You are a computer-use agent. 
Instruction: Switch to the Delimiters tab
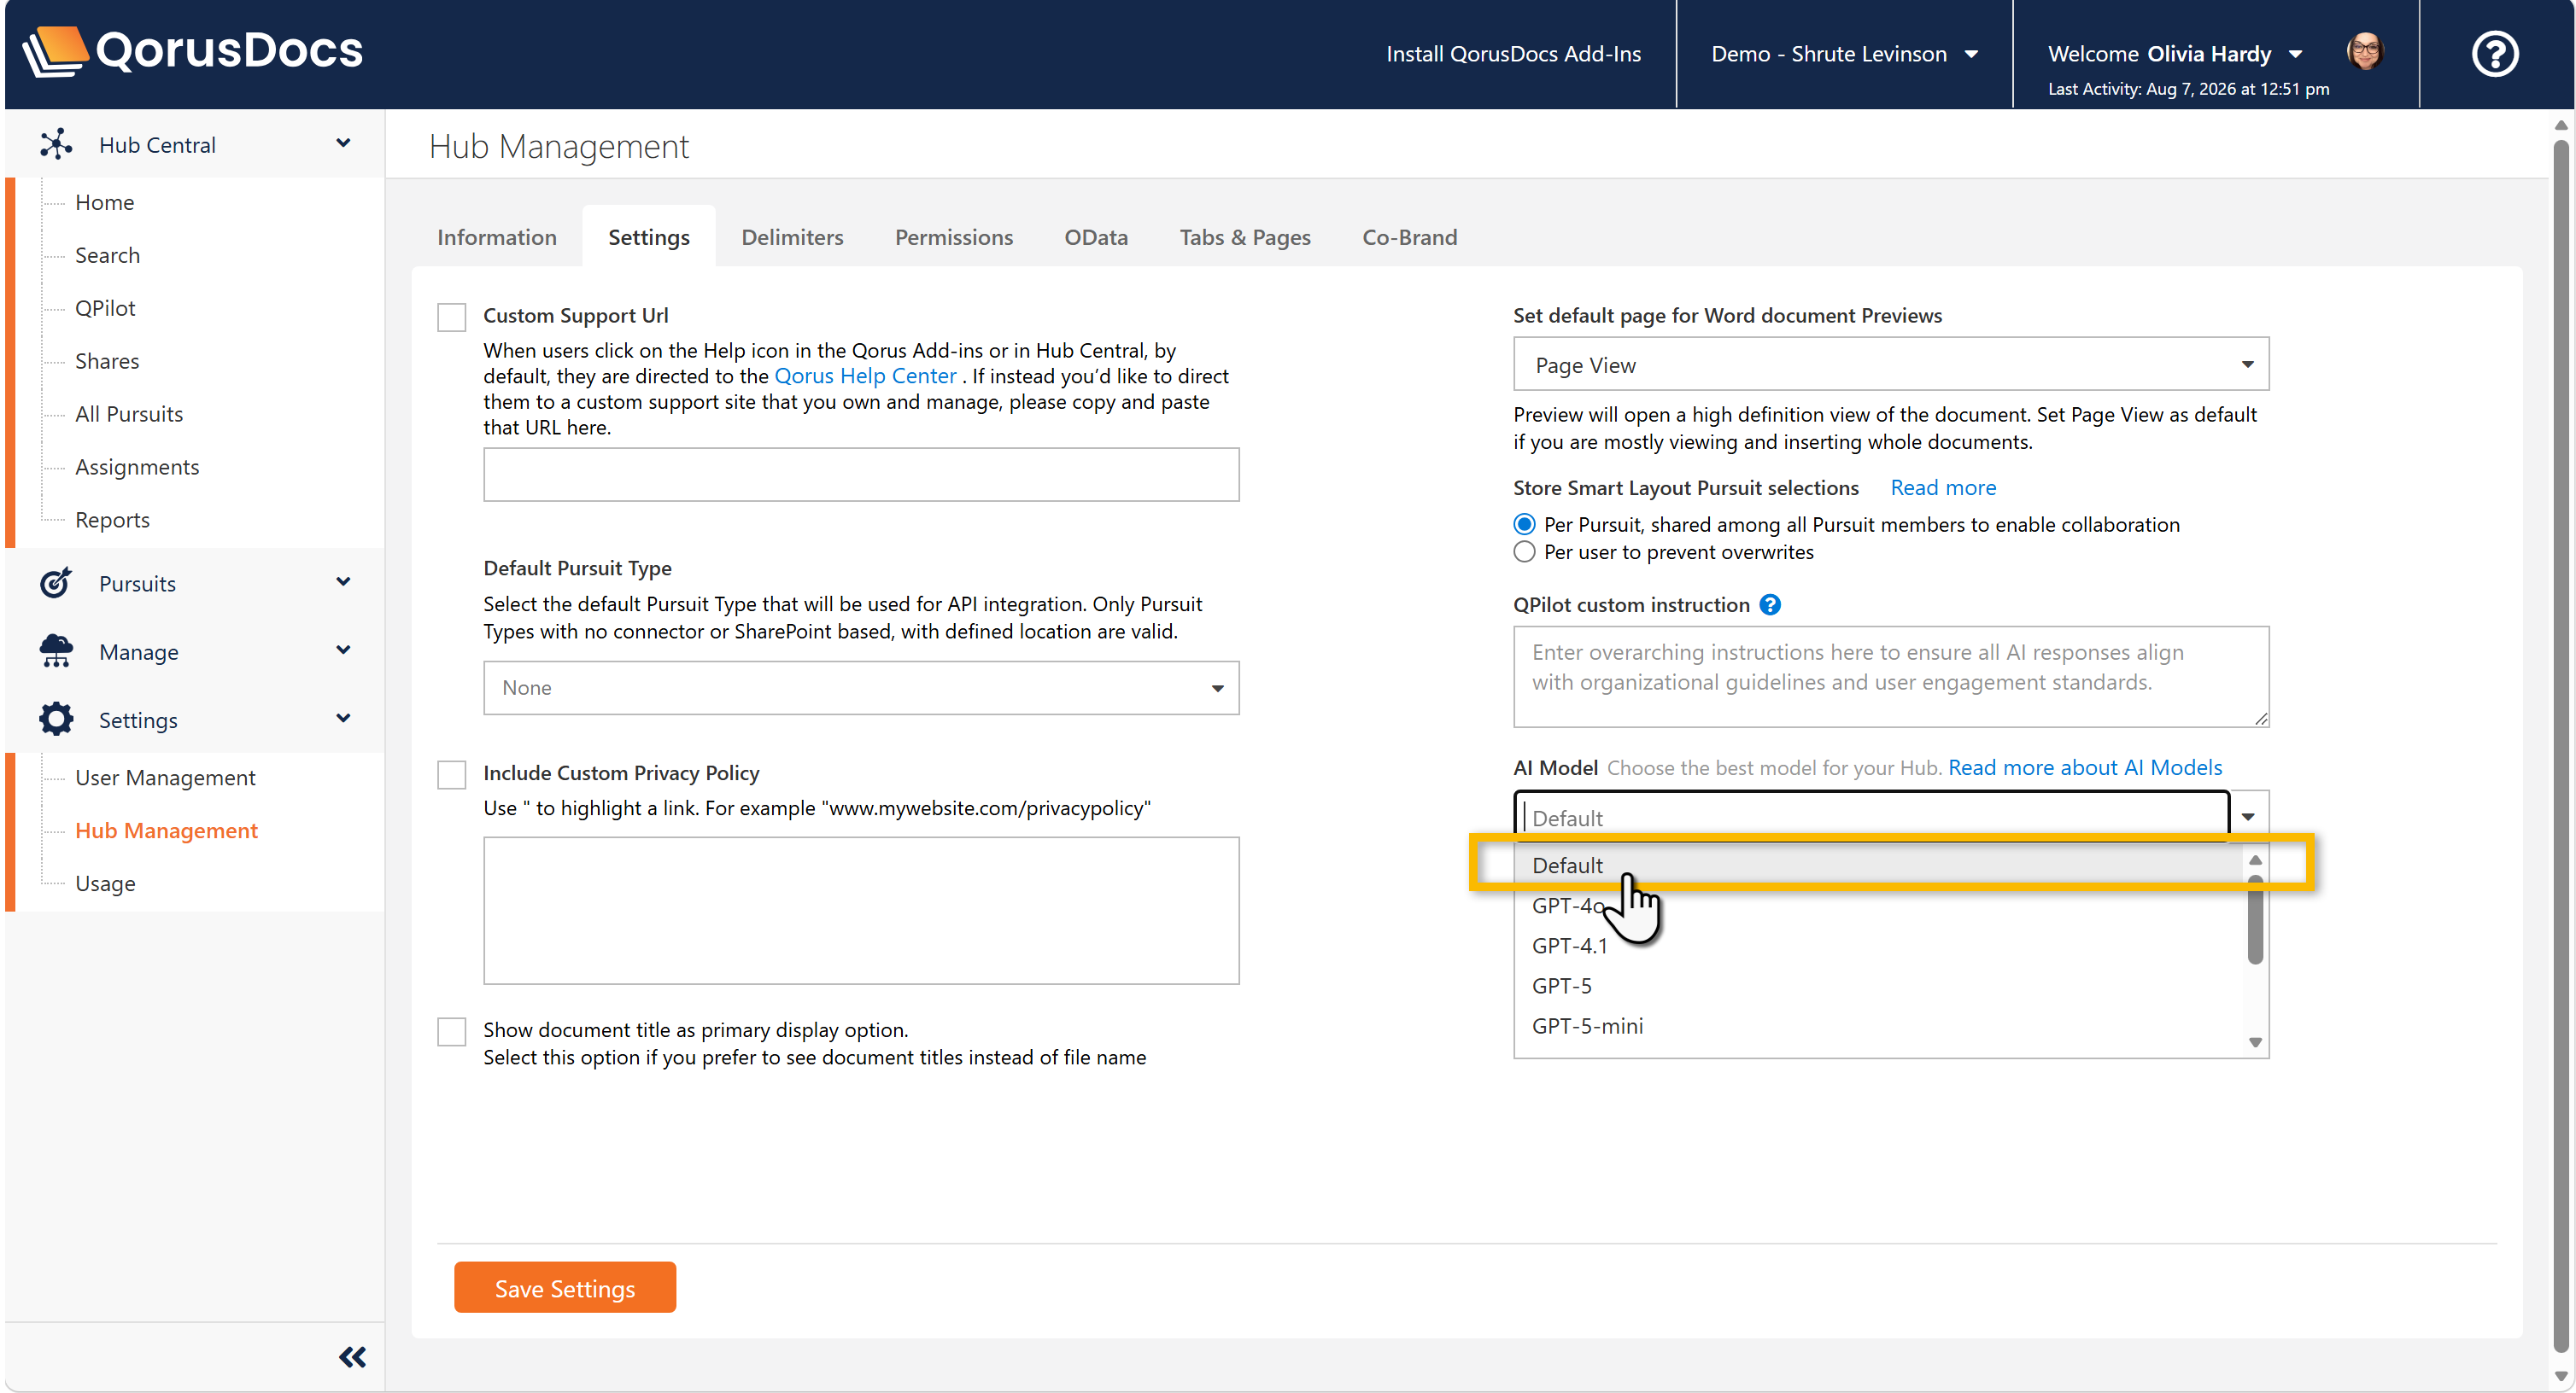point(792,236)
